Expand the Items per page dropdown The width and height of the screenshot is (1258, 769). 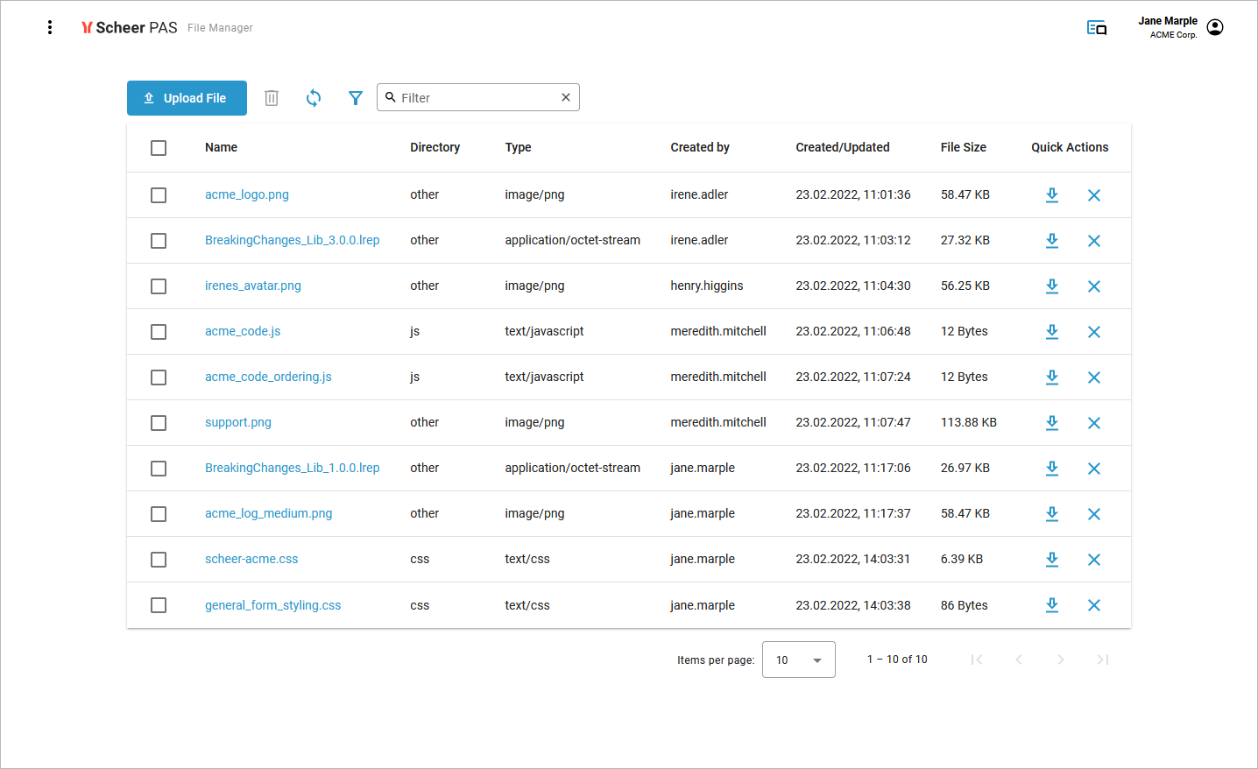[798, 660]
